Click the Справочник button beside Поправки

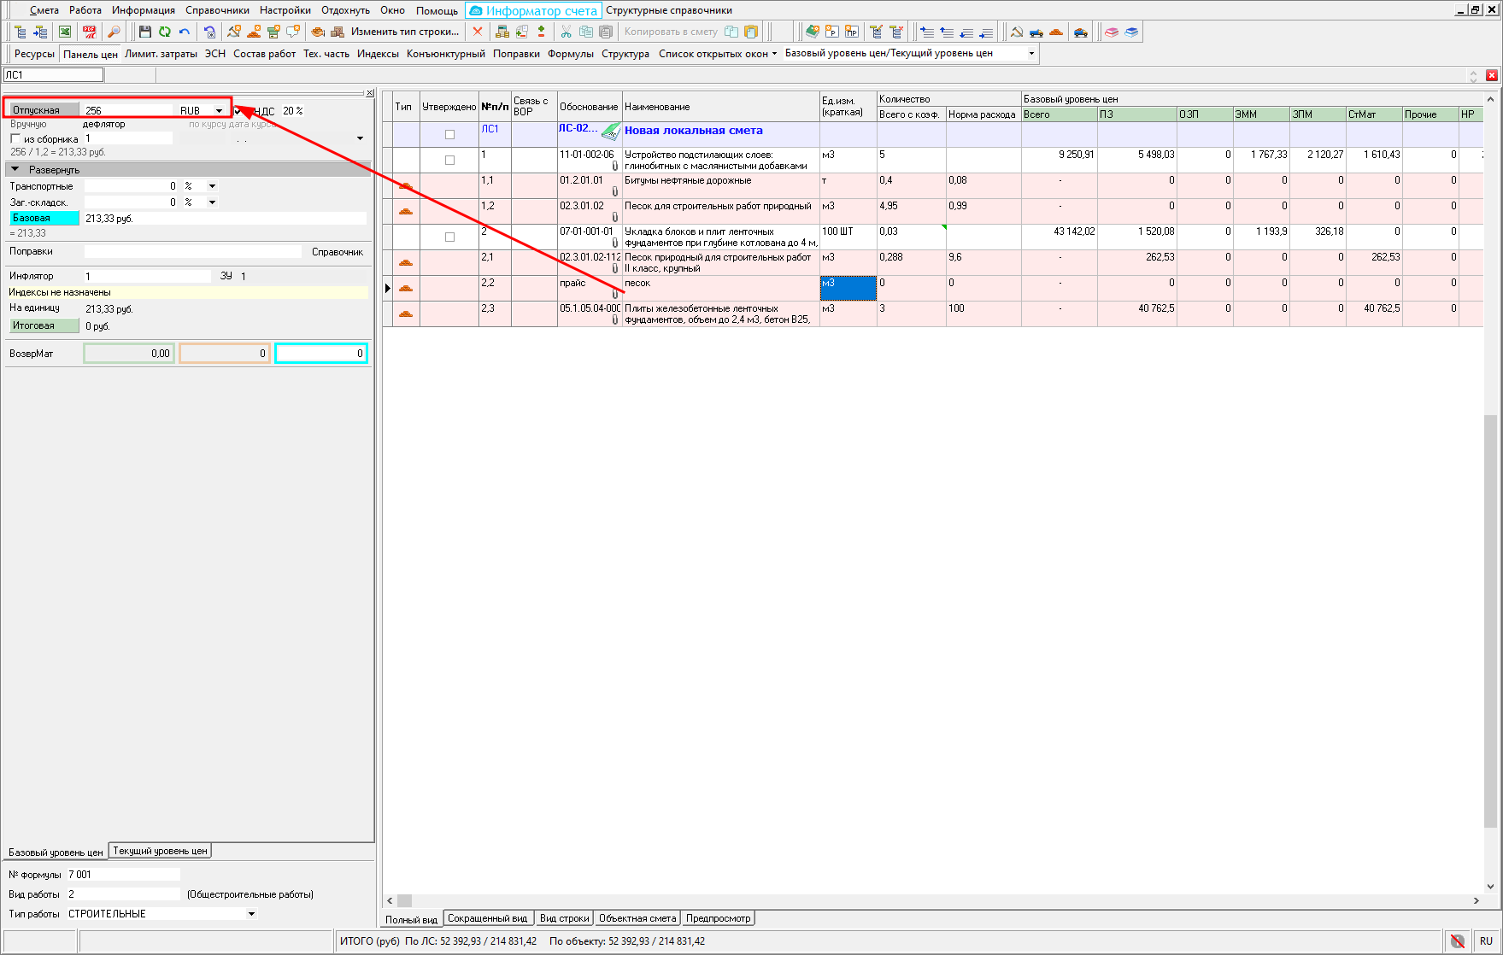pos(337,252)
